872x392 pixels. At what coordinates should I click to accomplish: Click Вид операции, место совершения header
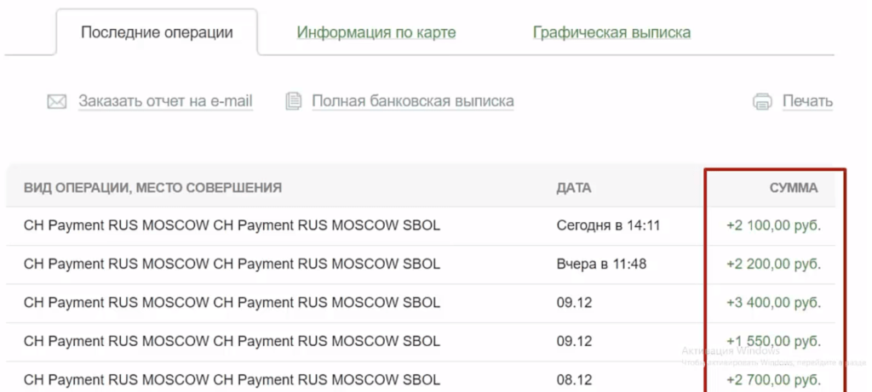[x=152, y=188]
